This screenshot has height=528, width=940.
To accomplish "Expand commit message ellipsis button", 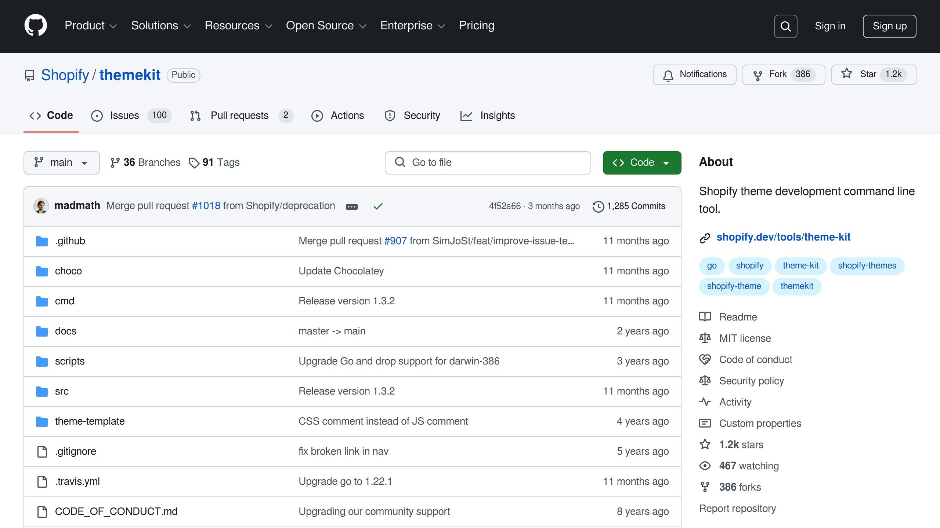I will click(351, 206).
